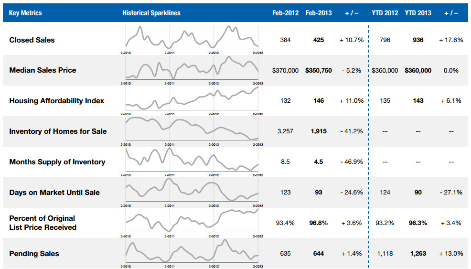Image resolution: width=471 pixels, height=269 pixels.
Task: Click the Housing Affordability Index sparkline
Action: [x=192, y=99]
